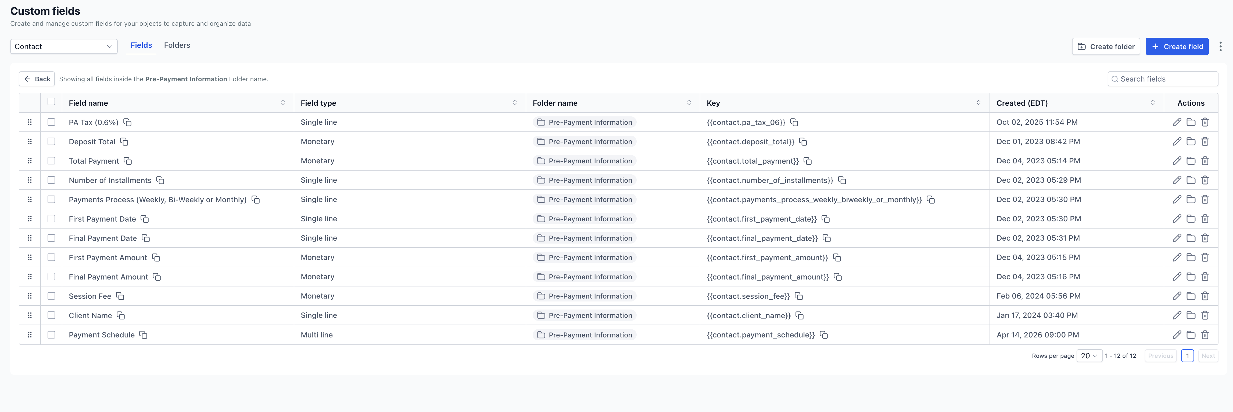Image resolution: width=1233 pixels, height=412 pixels.
Task: Click drag handle of Session Fee row
Action: [x=30, y=296]
